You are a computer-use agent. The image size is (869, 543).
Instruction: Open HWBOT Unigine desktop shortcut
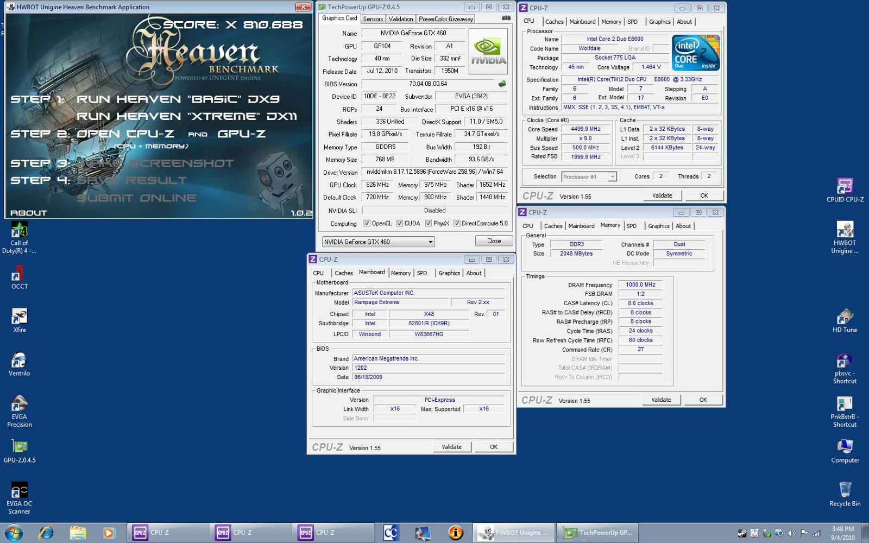click(x=845, y=237)
